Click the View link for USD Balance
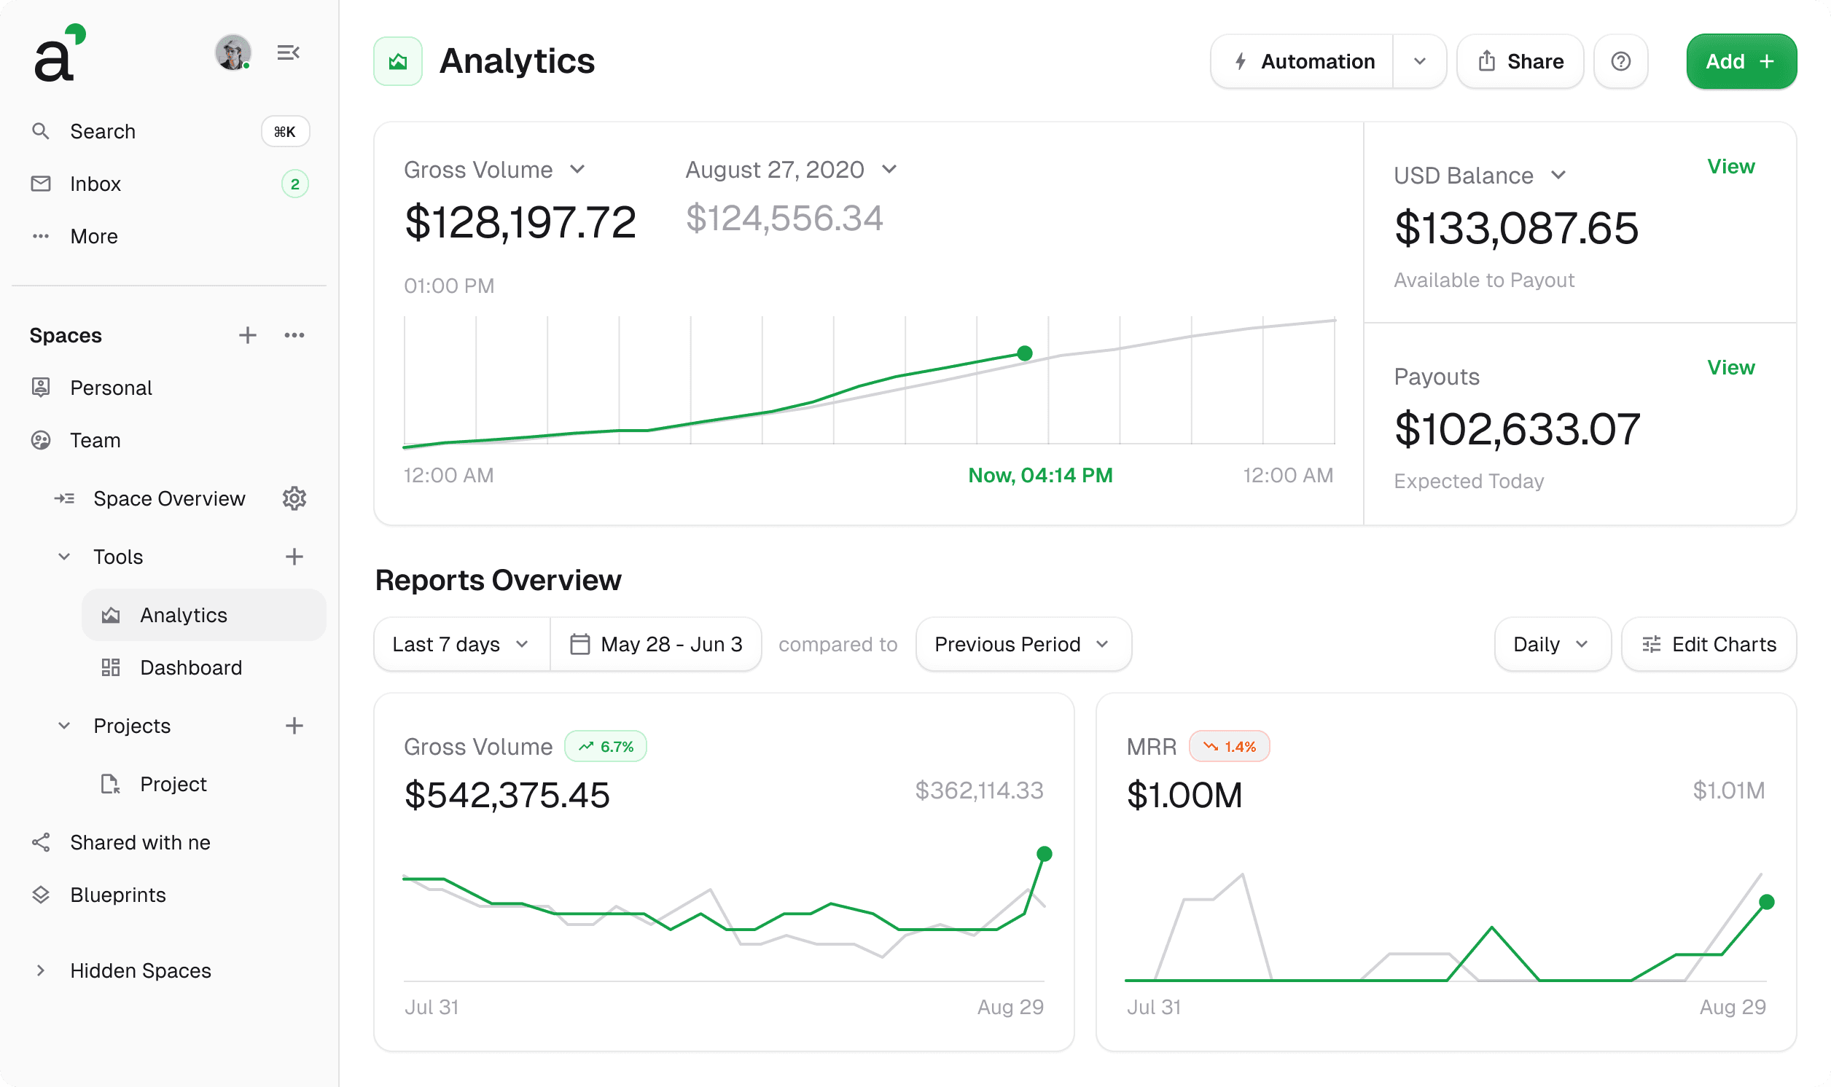Viewport: 1831px width, 1087px height. click(x=1730, y=167)
